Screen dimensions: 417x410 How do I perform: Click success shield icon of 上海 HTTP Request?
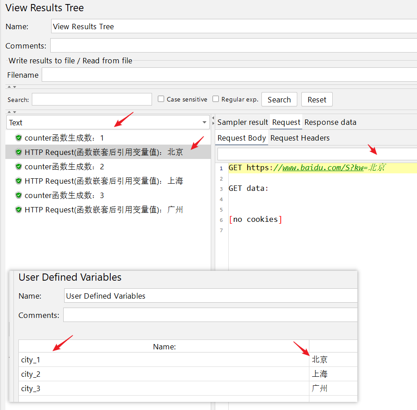(x=18, y=181)
